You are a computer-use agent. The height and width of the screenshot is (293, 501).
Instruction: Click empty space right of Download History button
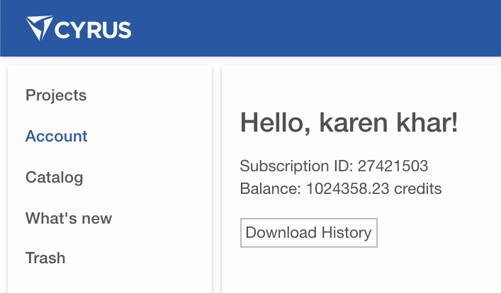click(x=439, y=233)
